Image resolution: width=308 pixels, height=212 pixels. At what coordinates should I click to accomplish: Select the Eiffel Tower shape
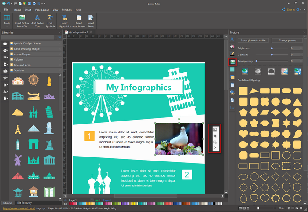click(18, 128)
